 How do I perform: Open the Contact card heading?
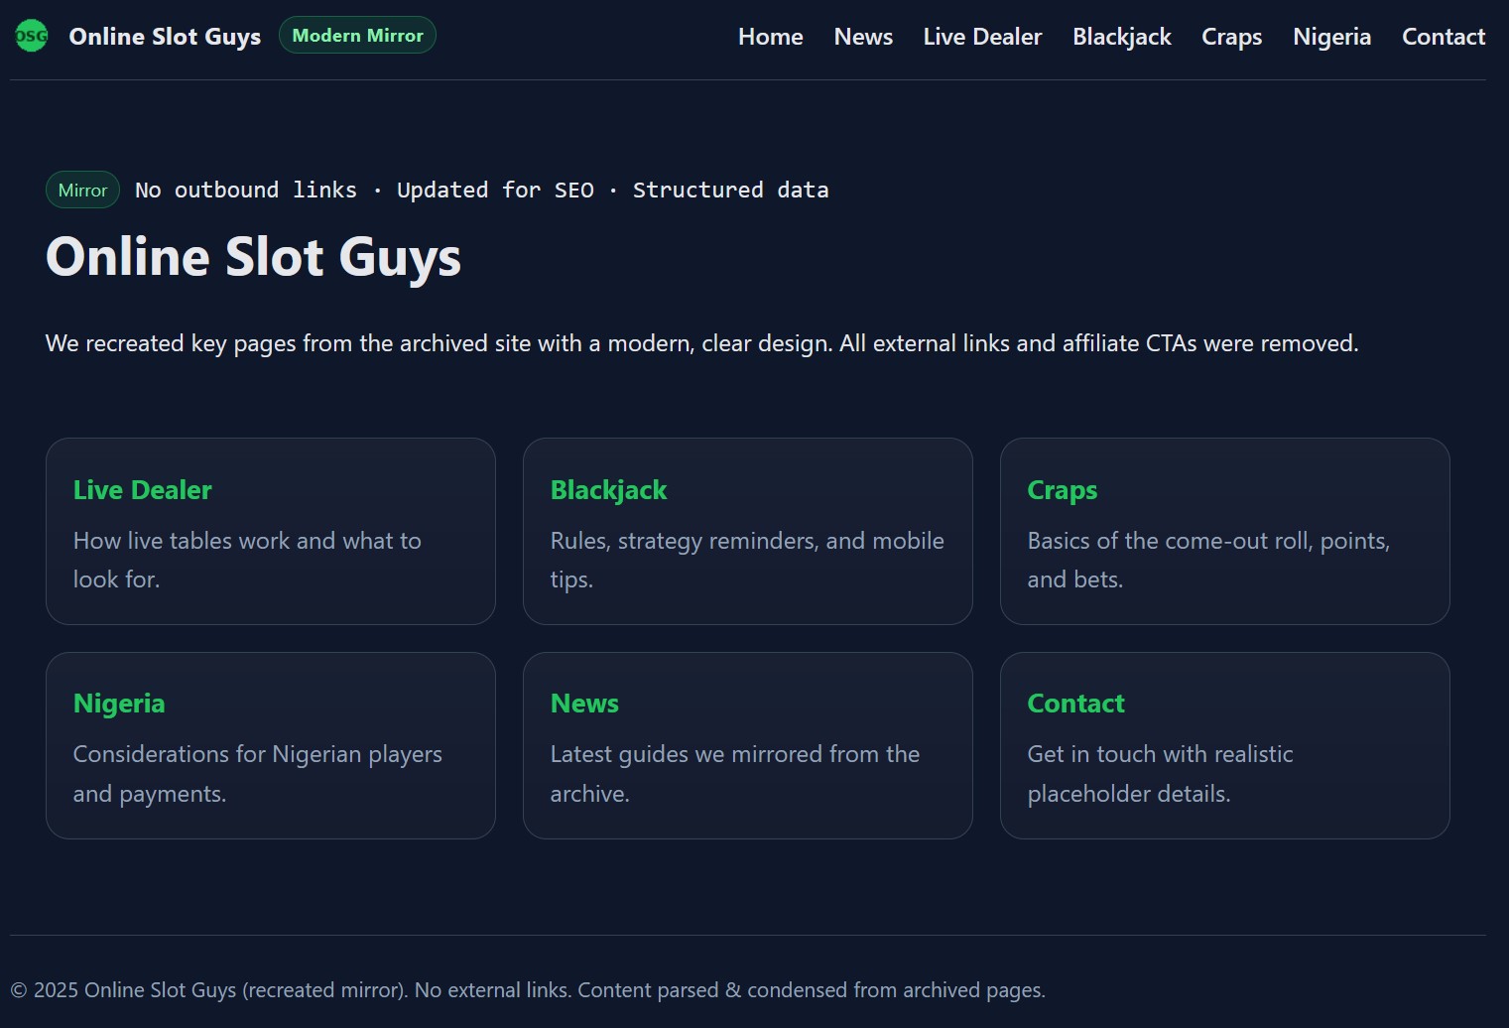tap(1075, 704)
